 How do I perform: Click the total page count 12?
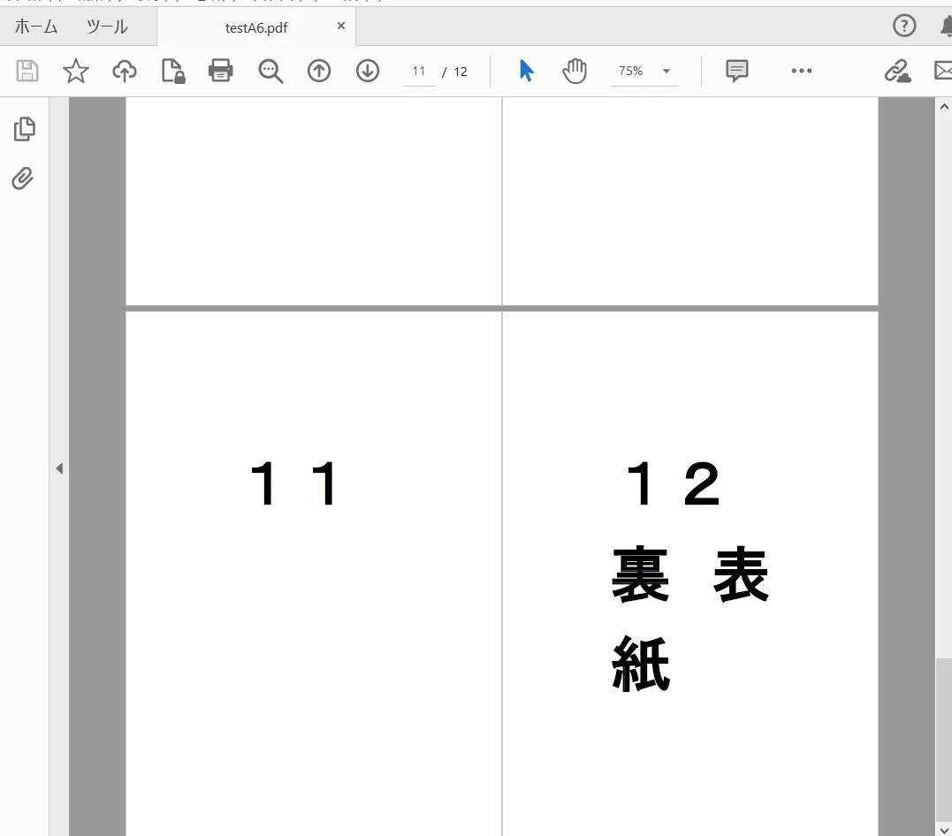(x=461, y=72)
